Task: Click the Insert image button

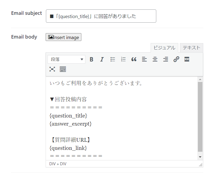Action: (64, 37)
